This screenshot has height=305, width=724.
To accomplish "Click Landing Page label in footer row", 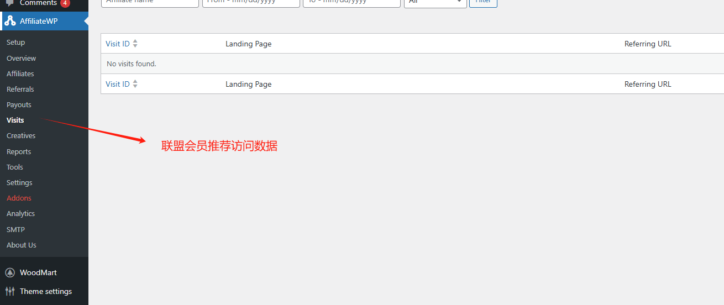I will 248,84.
